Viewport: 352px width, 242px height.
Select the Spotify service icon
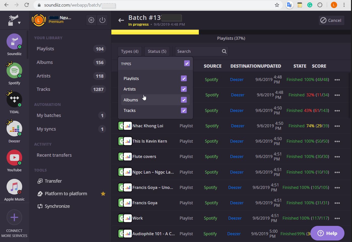click(14, 70)
